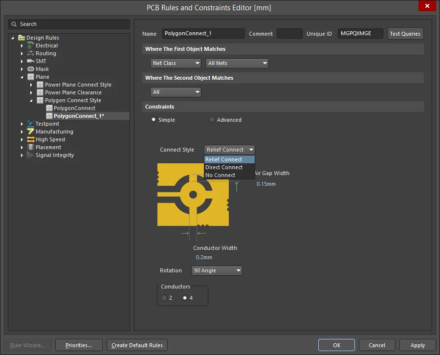This screenshot has width=440, height=355.
Task: Click the Placement category icon
Action: 31,147
